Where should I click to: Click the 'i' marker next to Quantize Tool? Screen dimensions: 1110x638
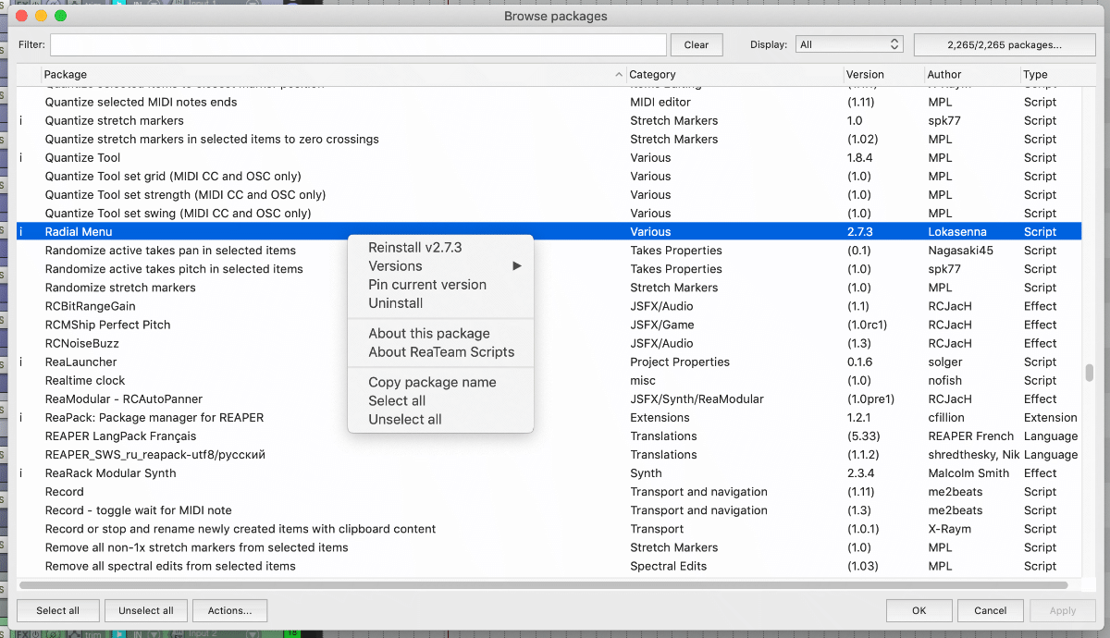[x=21, y=158]
